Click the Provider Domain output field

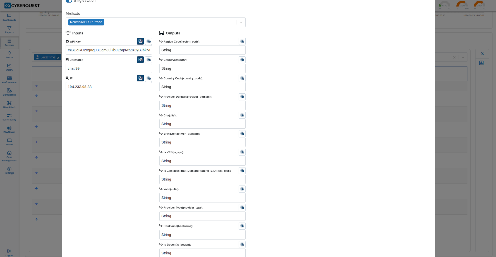(202, 105)
